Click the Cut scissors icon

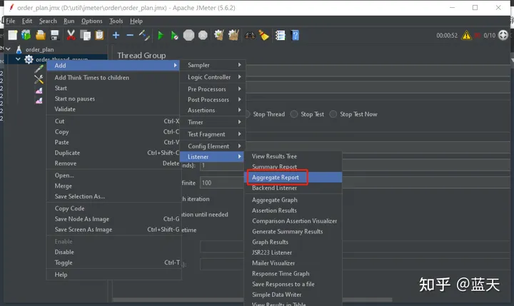(71, 35)
